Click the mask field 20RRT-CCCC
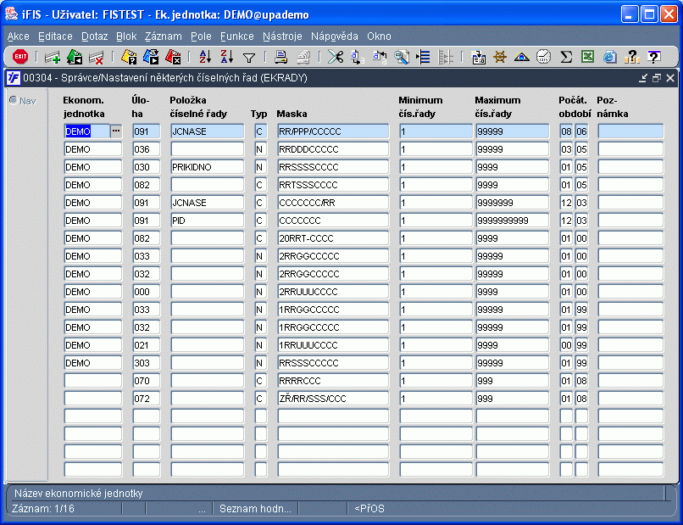This screenshot has width=683, height=525. coord(333,238)
